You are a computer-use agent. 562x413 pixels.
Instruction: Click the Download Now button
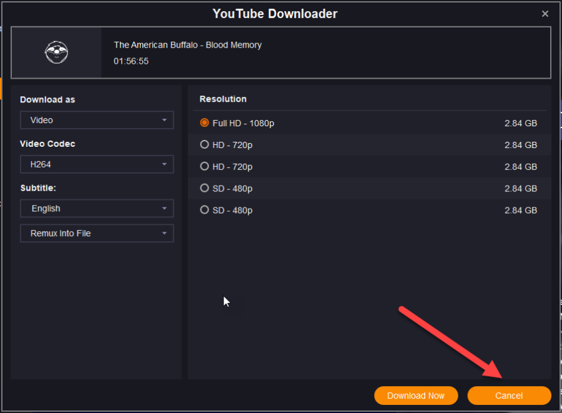tap(416, 396)
